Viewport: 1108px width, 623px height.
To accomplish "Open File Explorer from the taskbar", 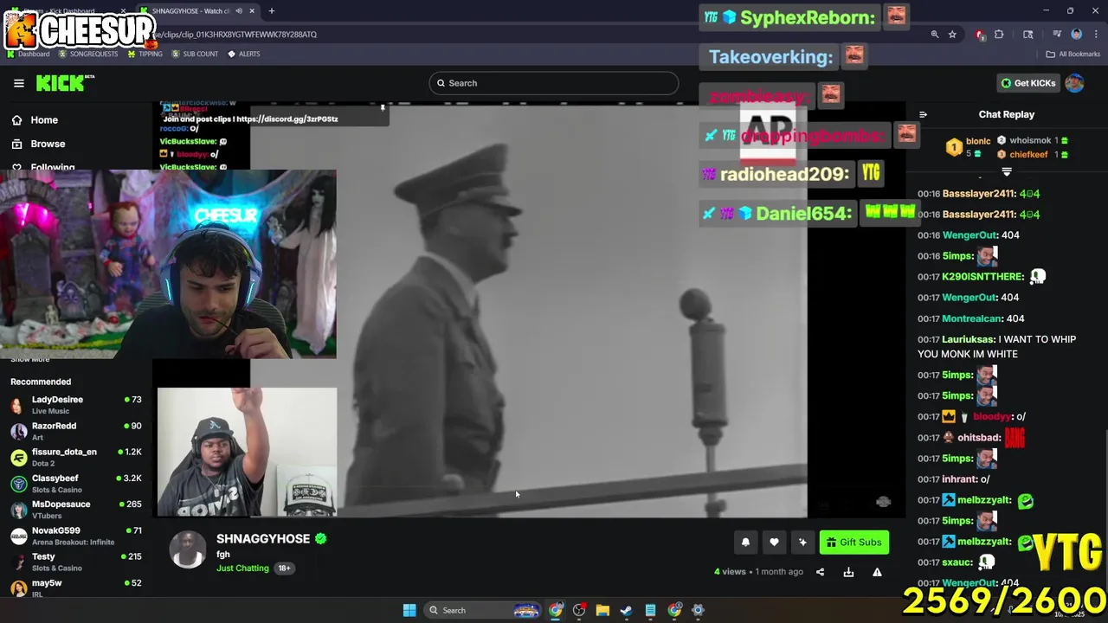I will 602,610.
